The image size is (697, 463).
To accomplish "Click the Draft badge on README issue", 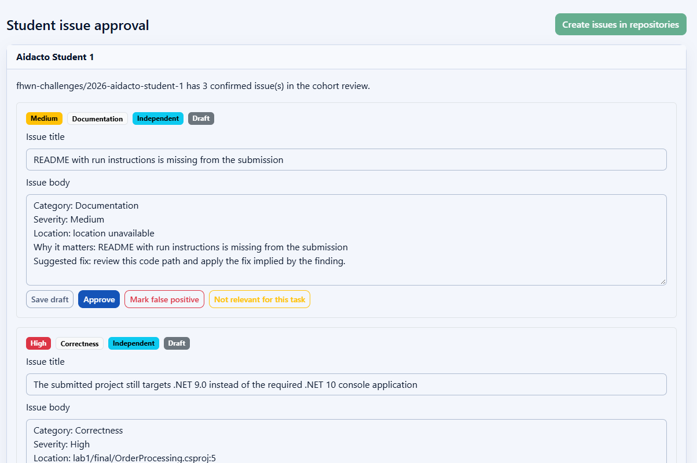I will pyautogui.click(x=201, y=118).
